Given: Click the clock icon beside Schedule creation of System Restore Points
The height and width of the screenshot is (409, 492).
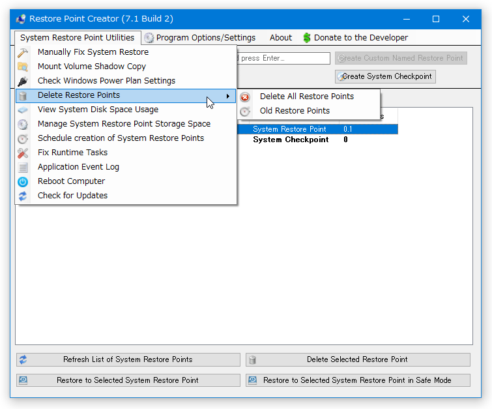Looking at the screenshot, I should 23,138.
